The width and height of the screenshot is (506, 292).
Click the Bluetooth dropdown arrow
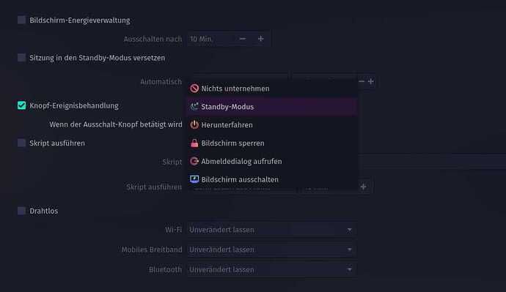tap(350, 269)
